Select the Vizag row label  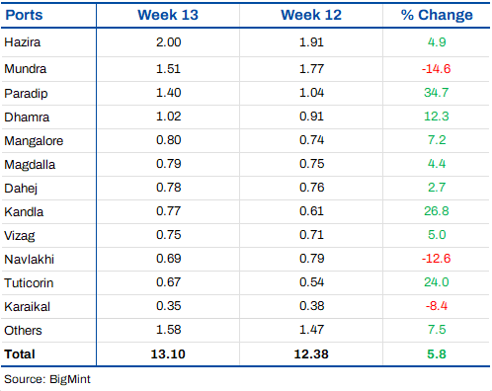20,236
